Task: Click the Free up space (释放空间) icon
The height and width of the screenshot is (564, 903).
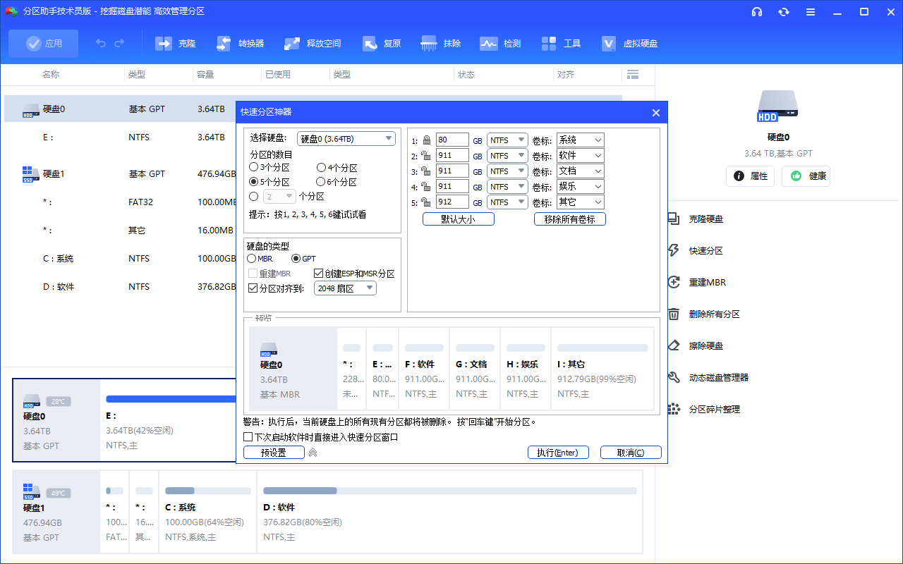Action: (292, 44)
